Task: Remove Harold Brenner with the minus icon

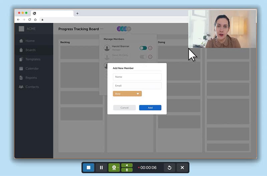Action: pos(150,48)
